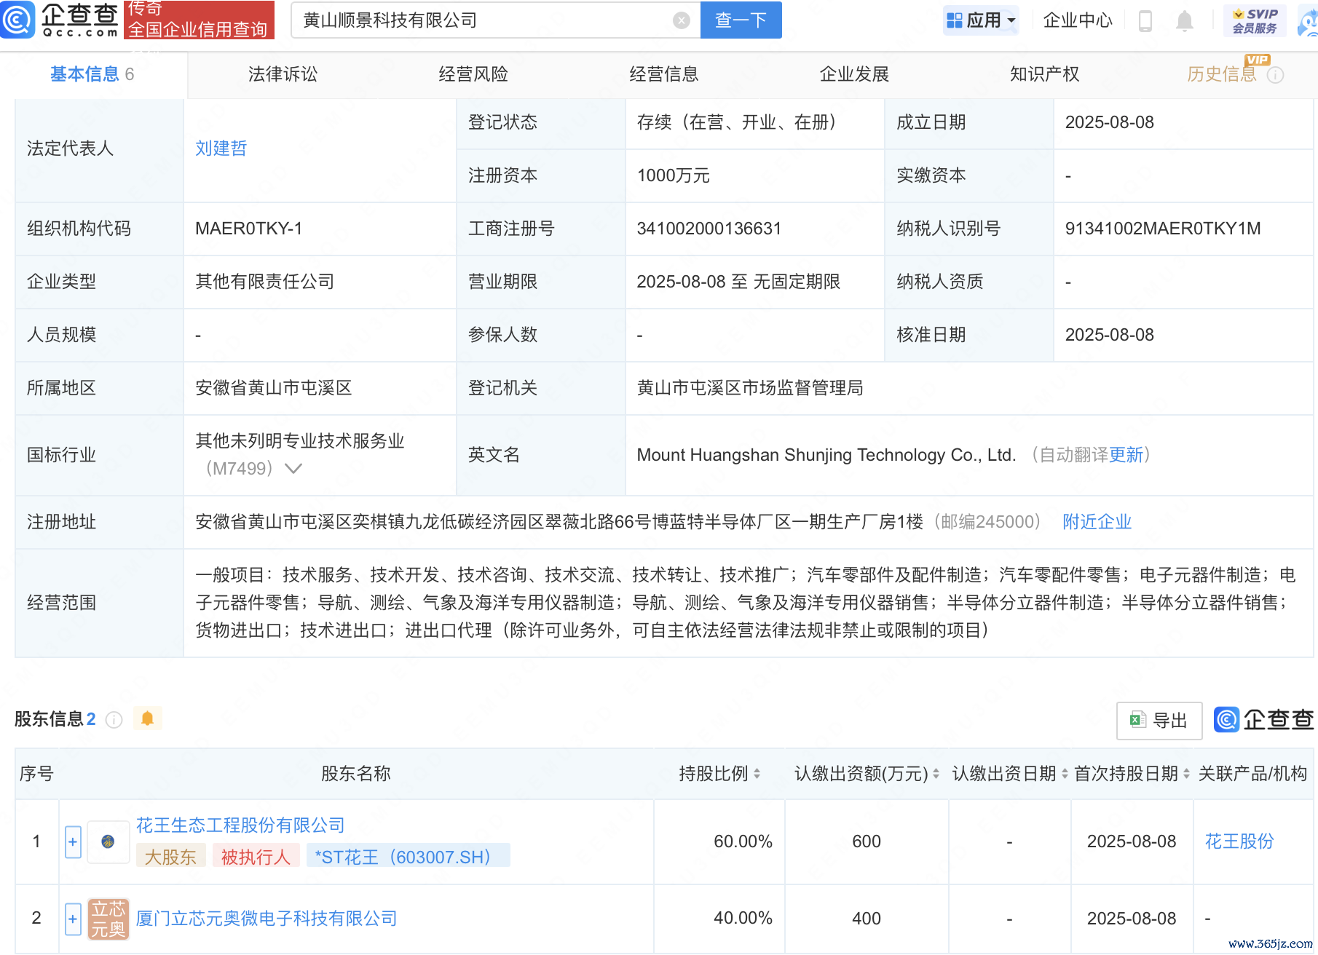Switch to 法律诉讼 tab

click(x=283, y=74)
